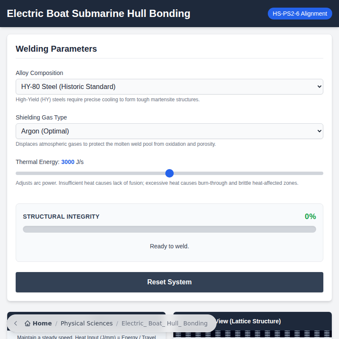Open the Shielding Gas Type dropdown

(x=169, y=131)
